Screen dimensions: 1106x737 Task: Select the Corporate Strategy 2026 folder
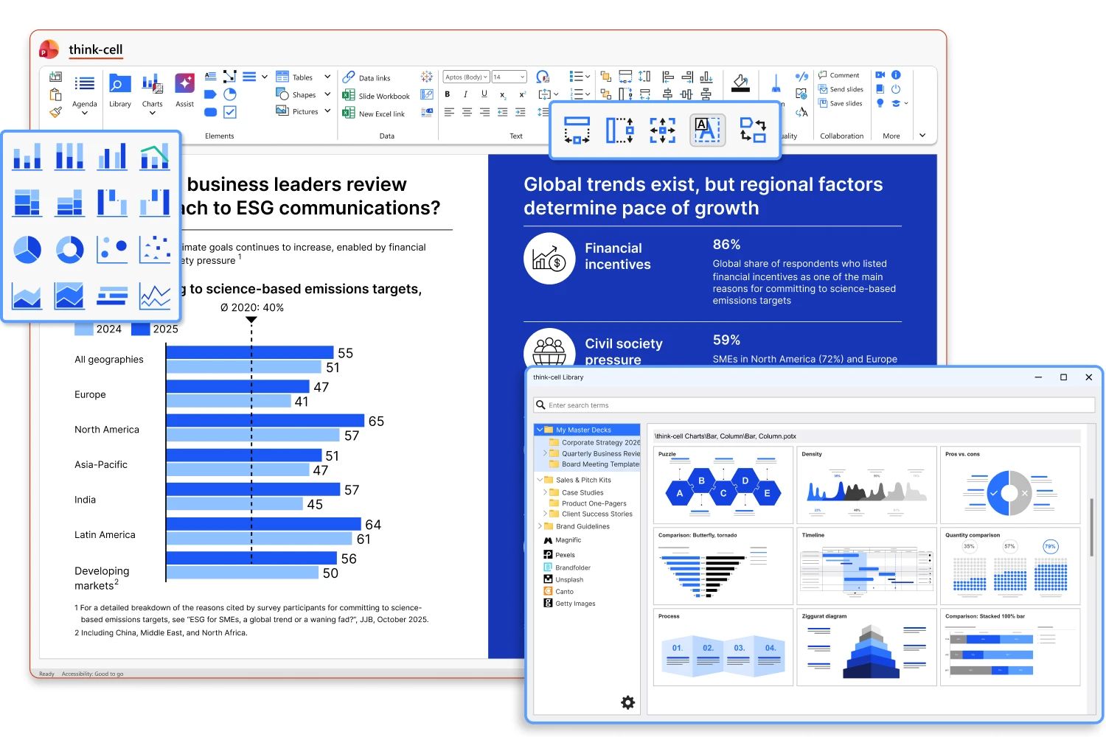(594, 442)
